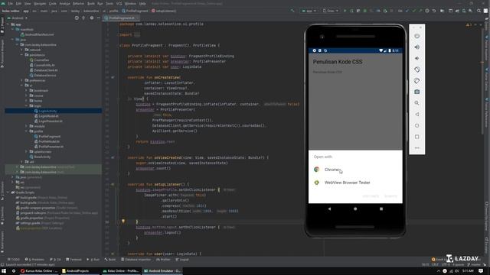Open the Help menu
The height and width of the screenshot is (275, 490).
pyautogui.click(x=142, y=3)
